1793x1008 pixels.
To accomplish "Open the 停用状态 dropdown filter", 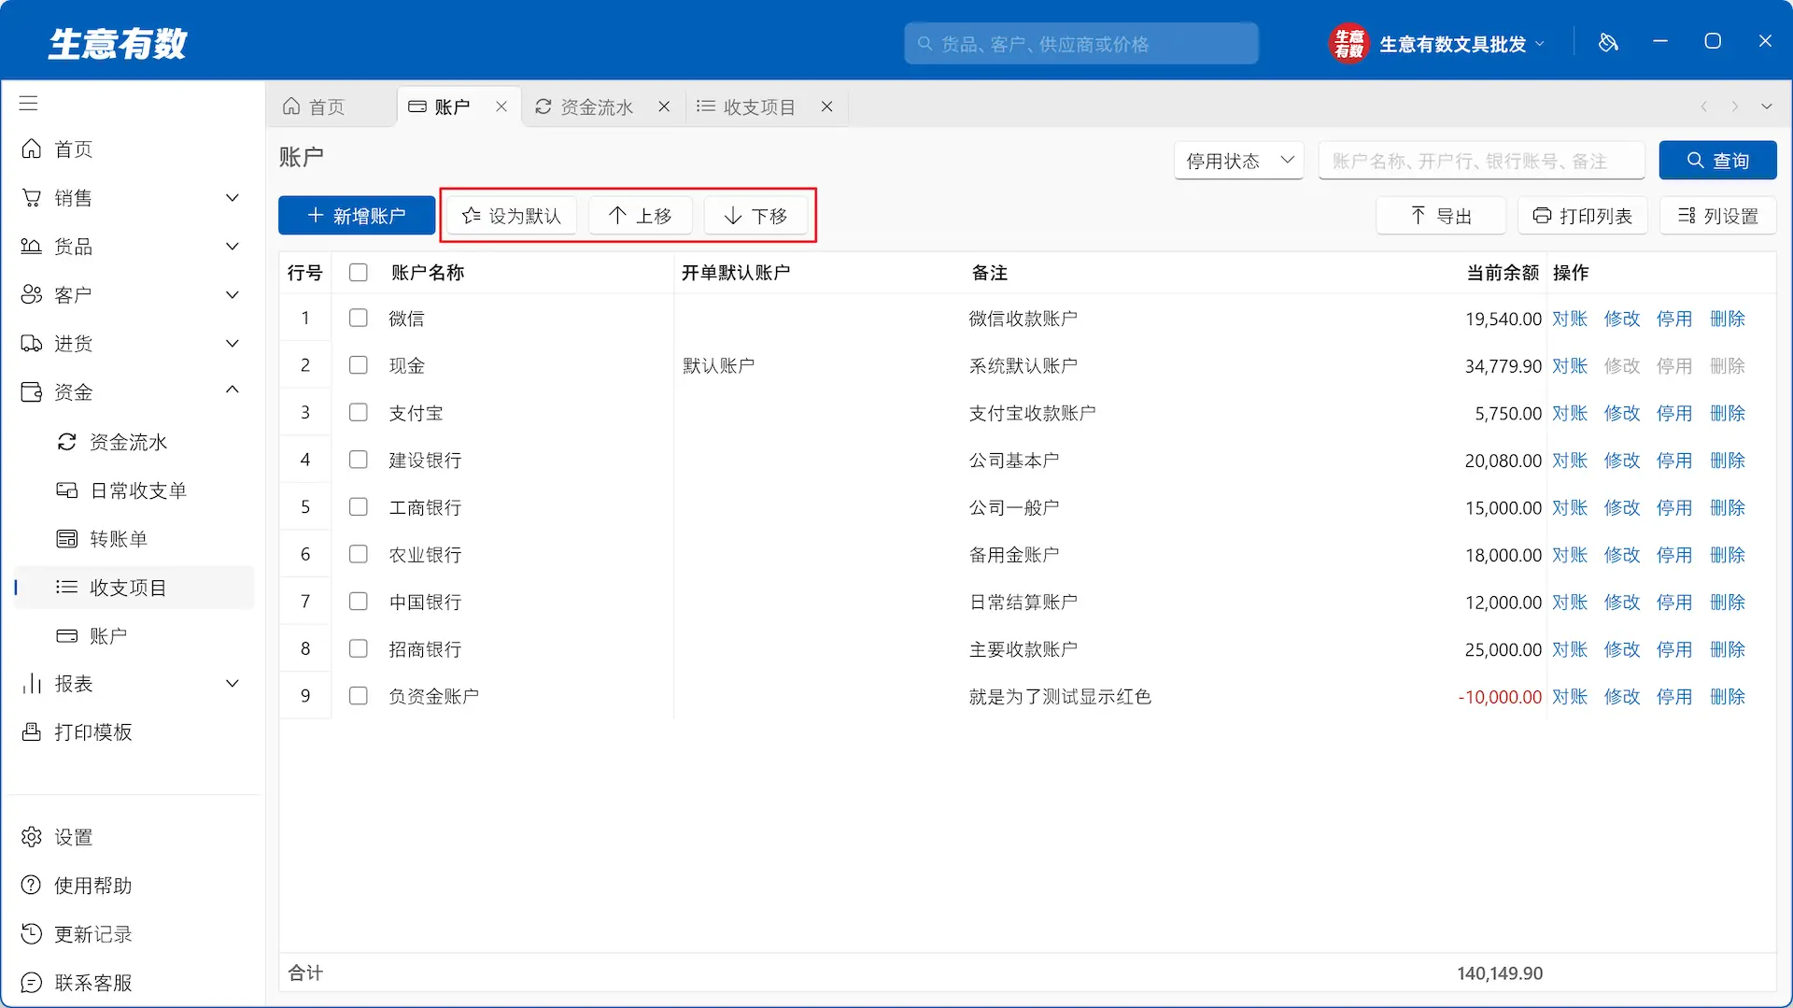I will coord(1238,161).
